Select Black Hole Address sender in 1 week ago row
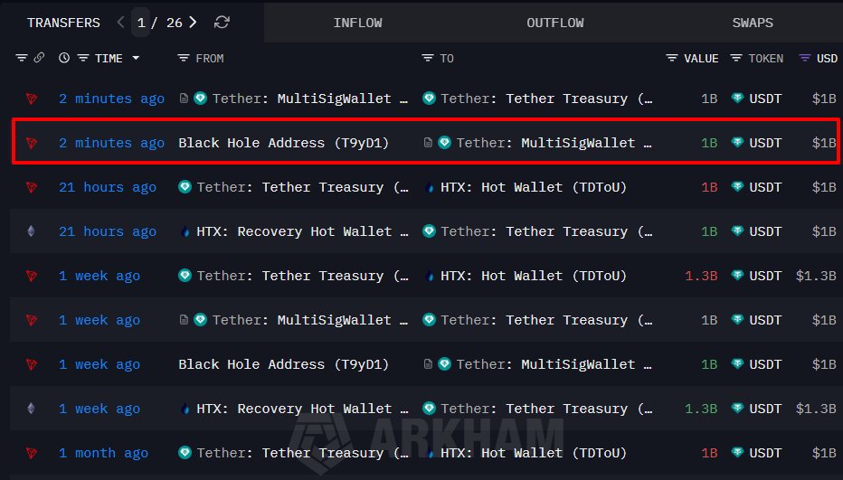843x480 pixels. 283,364
